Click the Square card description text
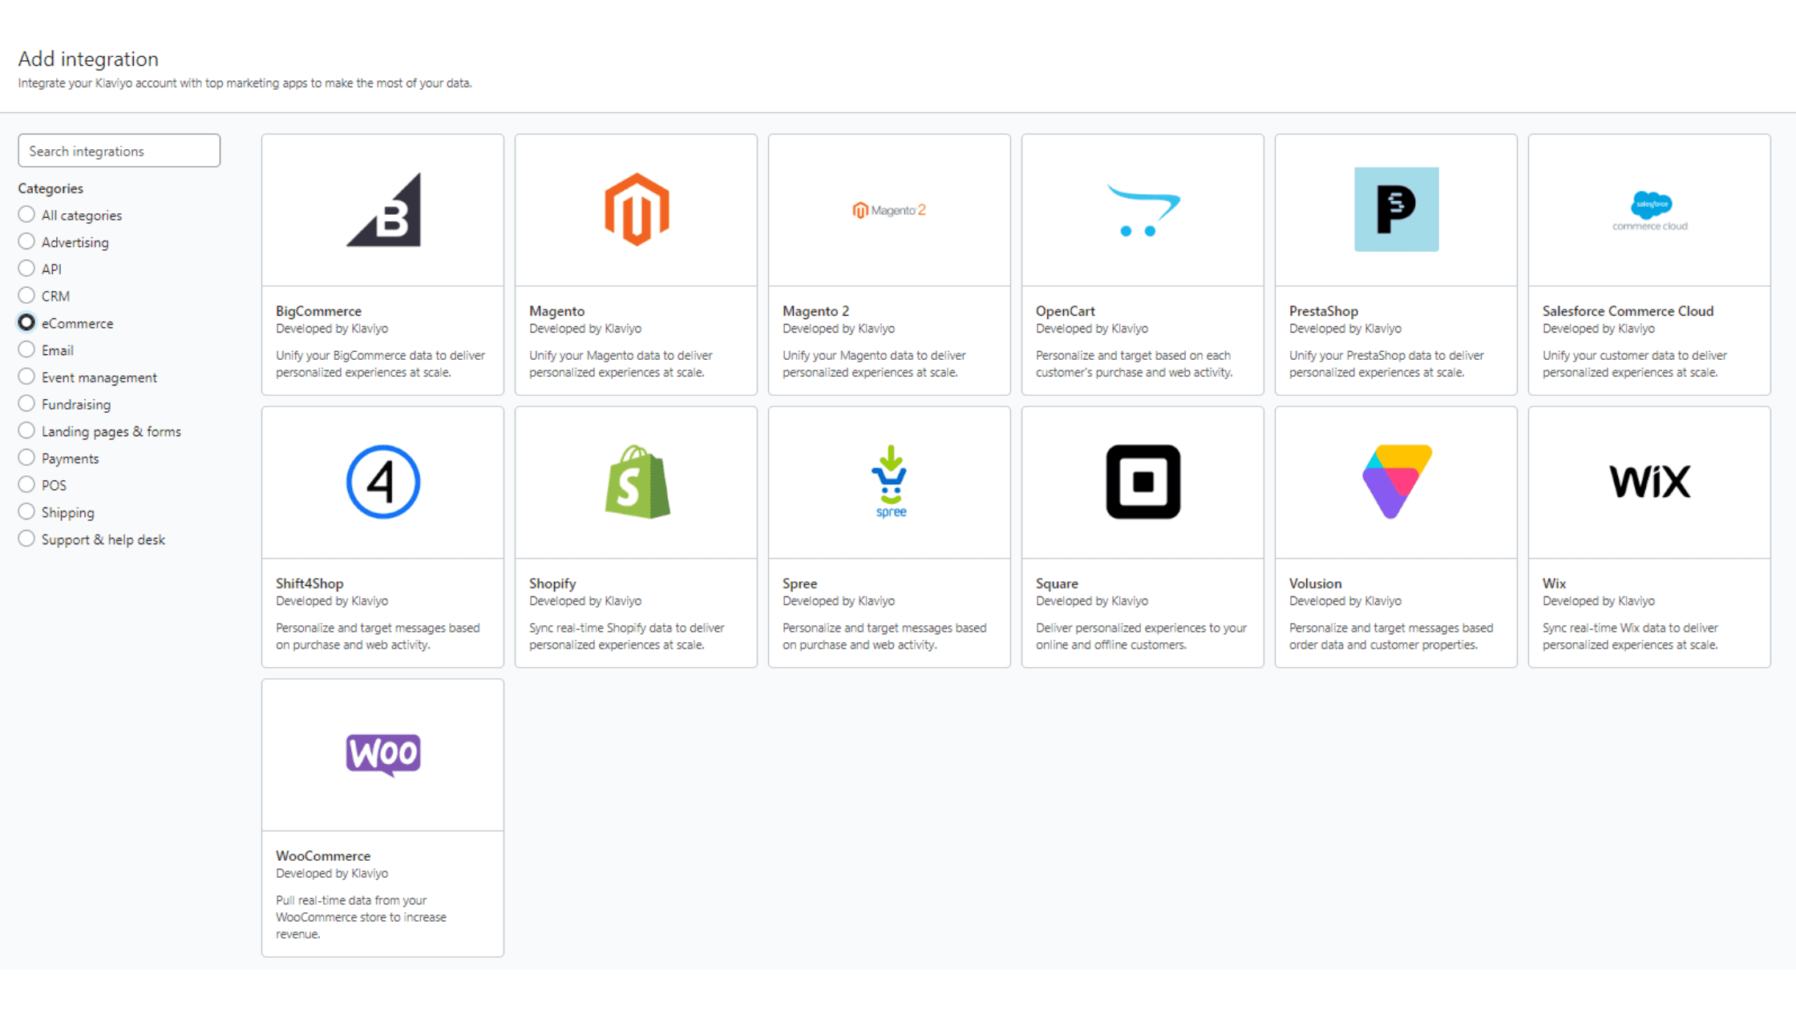 [x=1141, y=636]
